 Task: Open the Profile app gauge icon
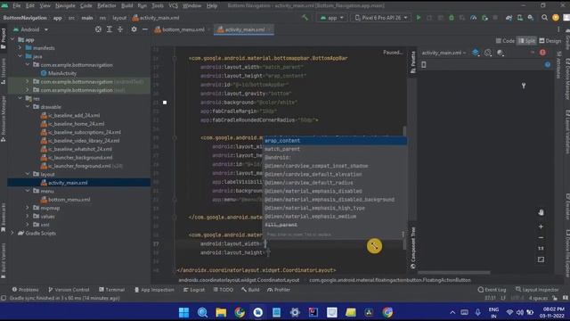[473, 18]
